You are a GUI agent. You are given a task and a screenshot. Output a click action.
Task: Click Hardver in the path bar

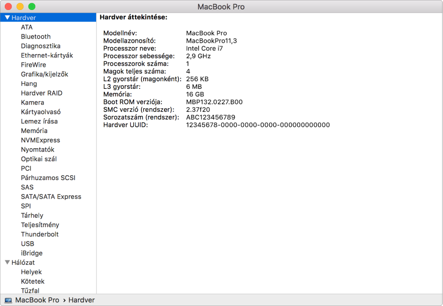click(82, 300)
